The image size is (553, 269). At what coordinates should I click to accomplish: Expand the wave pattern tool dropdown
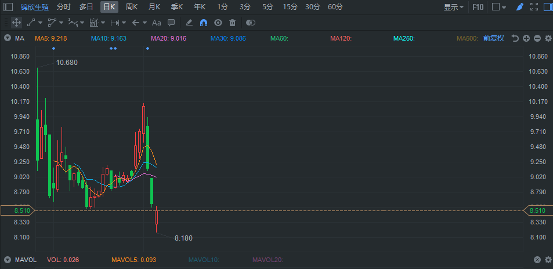coord(82,23)
